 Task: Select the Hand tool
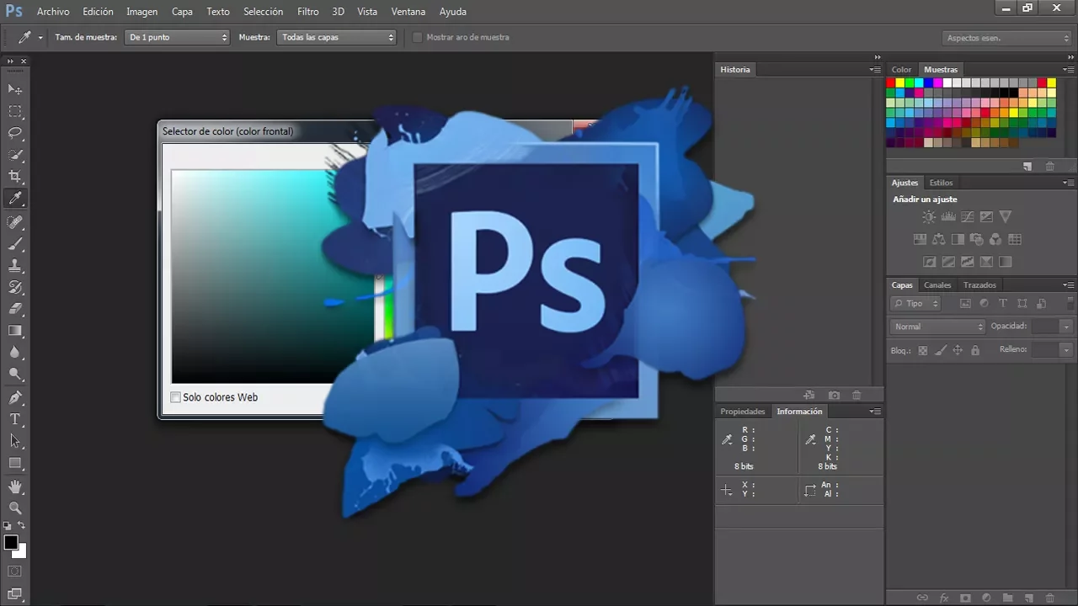15,486
